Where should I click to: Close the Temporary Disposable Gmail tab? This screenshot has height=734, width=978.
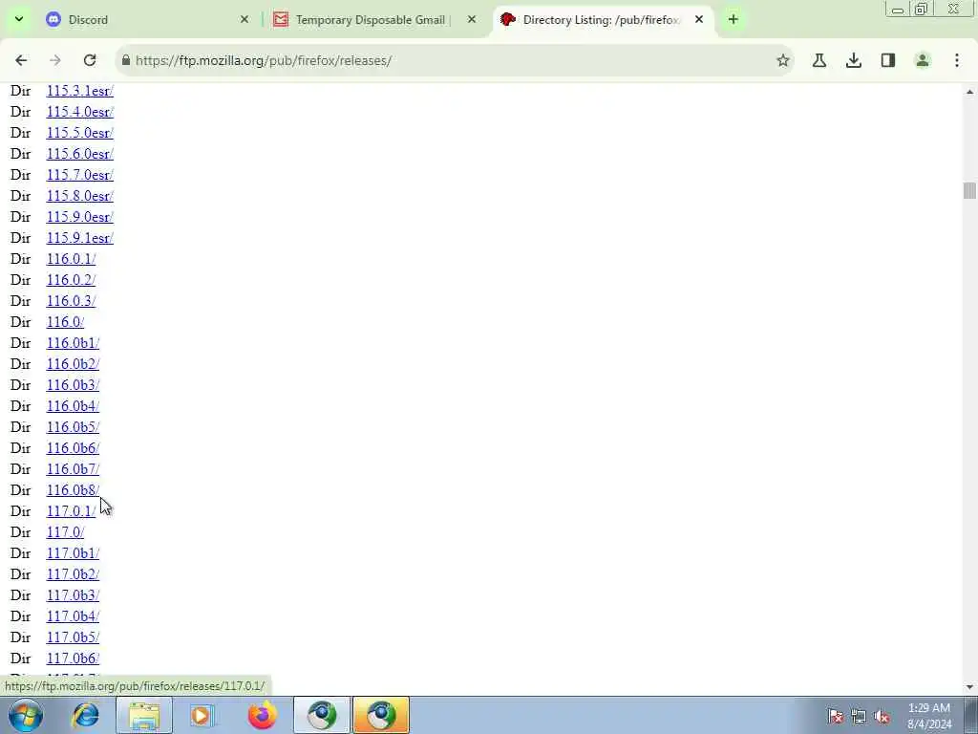coord(472,19)
